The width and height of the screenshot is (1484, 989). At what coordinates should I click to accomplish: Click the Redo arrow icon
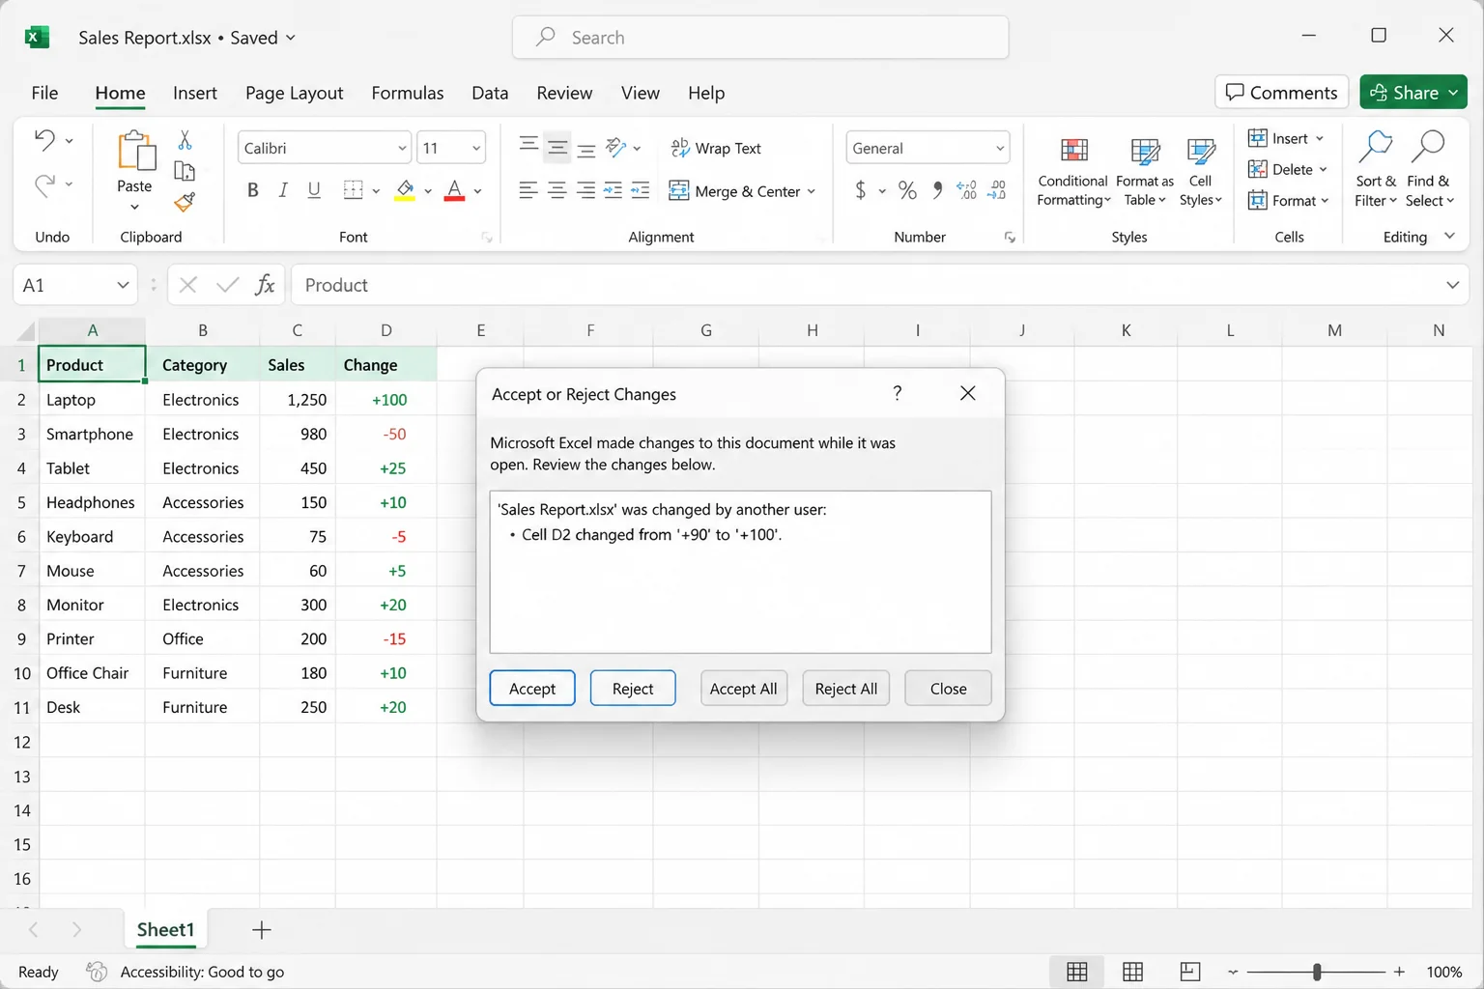(44, 184)
